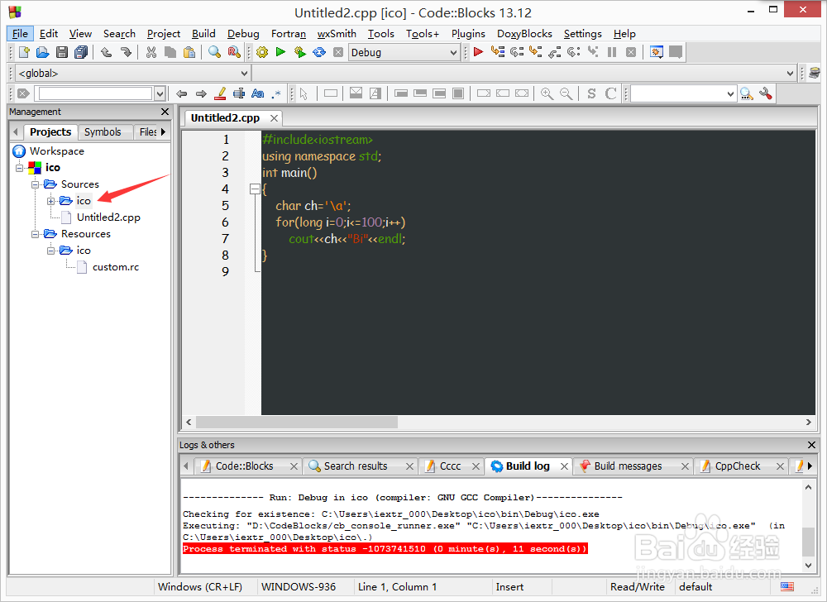Viewport: 827px width, 602px height.
Task: Close the Untitled2.cpp editor tab
Action: (274, 118)
